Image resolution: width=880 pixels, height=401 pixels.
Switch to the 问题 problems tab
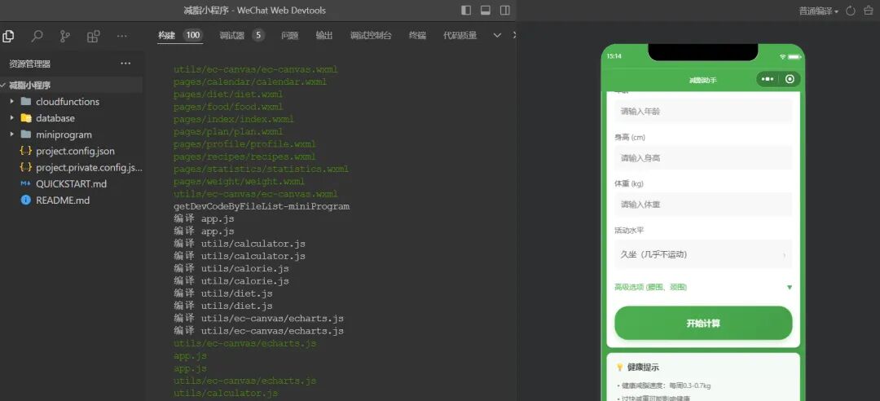coord(289,35)
